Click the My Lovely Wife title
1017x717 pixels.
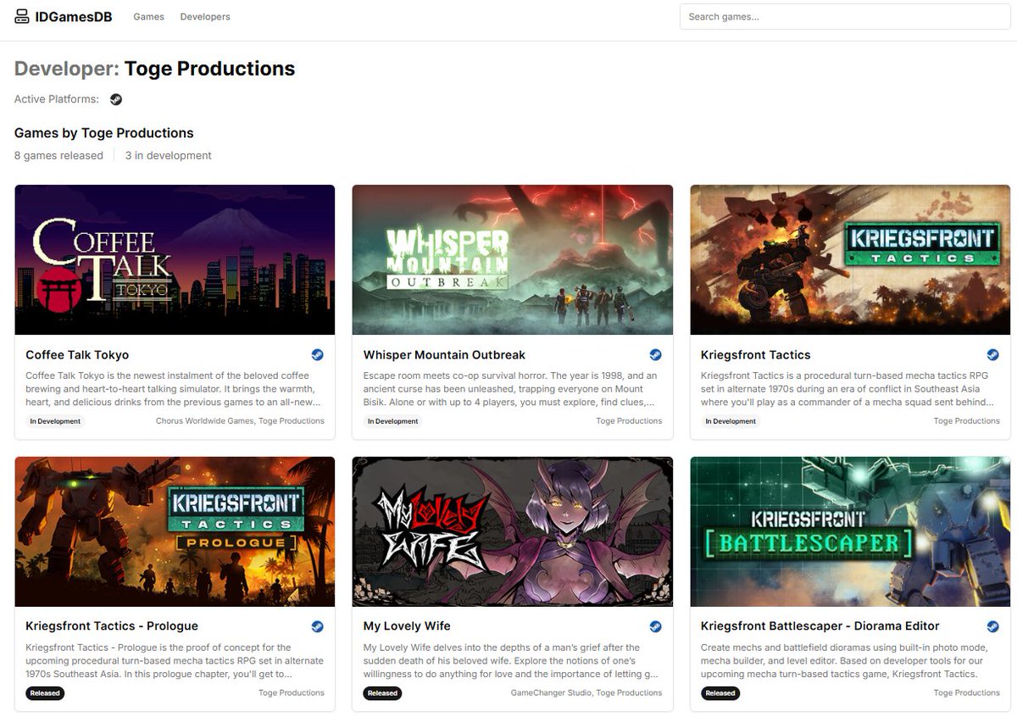pos(407,626)
